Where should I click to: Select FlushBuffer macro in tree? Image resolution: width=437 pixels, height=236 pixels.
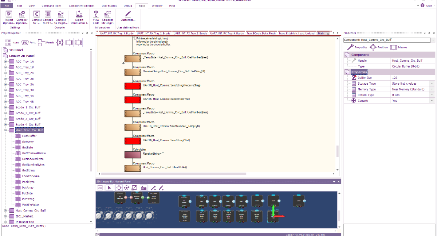[x=29, y=136]
